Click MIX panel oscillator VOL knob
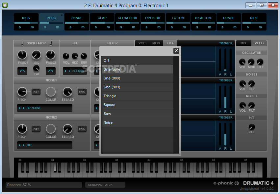This screenshot has width=280, height=194. 242,62
